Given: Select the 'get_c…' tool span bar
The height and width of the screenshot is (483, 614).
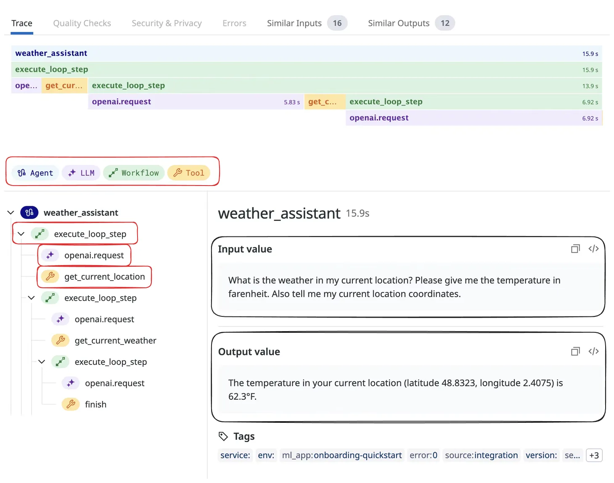Looking at the screenshot, I should pyautogui.click(x=325, y=102).
